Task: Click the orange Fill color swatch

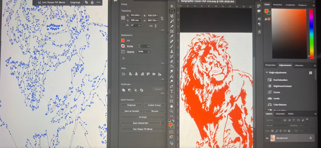Action: 123,41
